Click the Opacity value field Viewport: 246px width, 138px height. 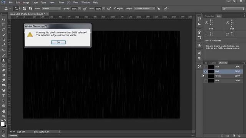(74, 9)
